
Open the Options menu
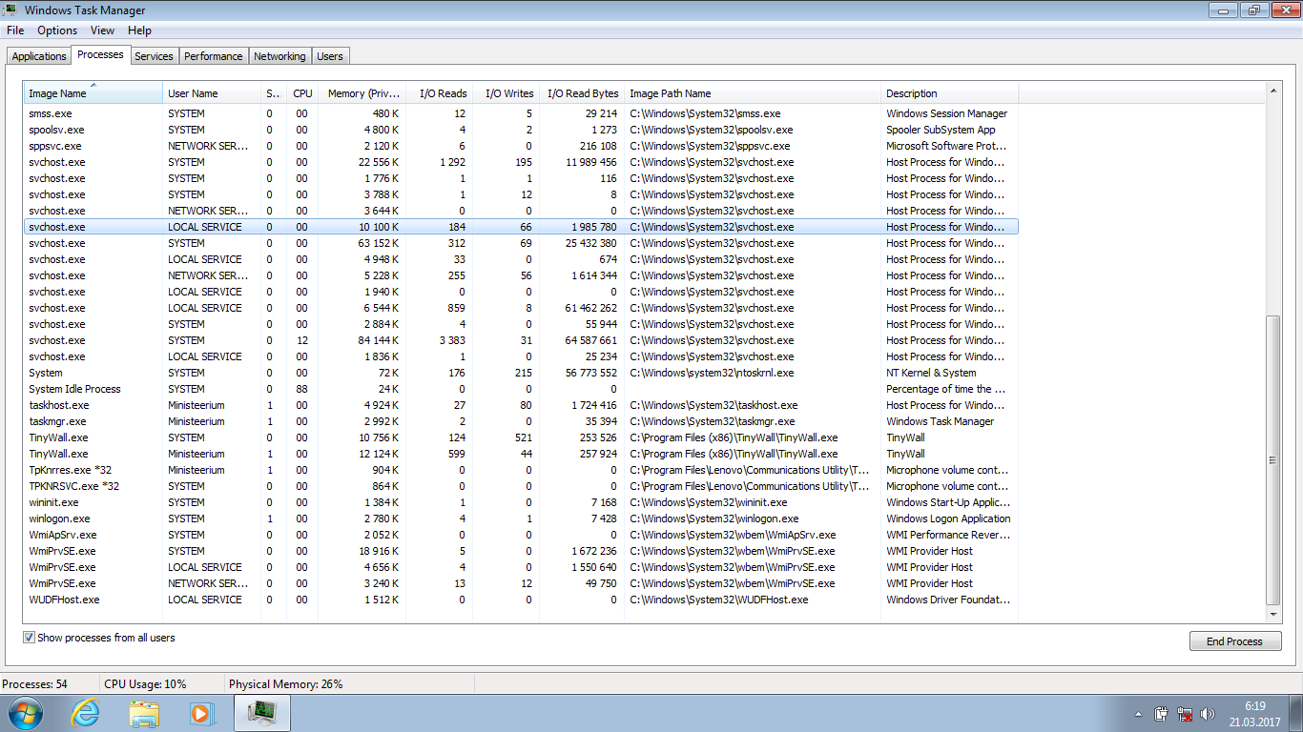[57, 30]
